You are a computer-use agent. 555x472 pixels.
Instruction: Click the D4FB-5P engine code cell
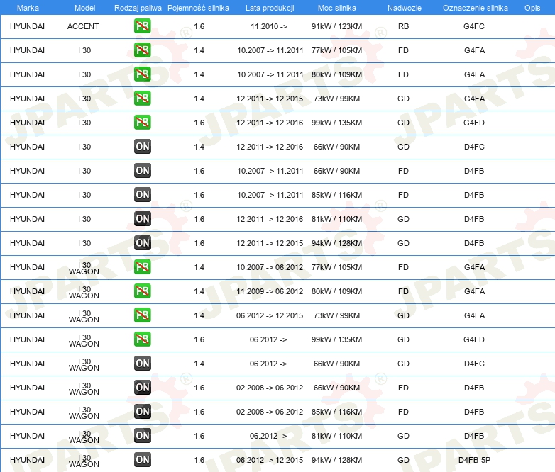point(474,460)
